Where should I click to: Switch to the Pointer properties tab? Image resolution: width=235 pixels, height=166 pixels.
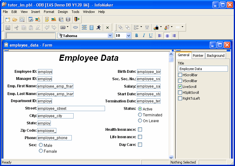(x=198, y=56)
